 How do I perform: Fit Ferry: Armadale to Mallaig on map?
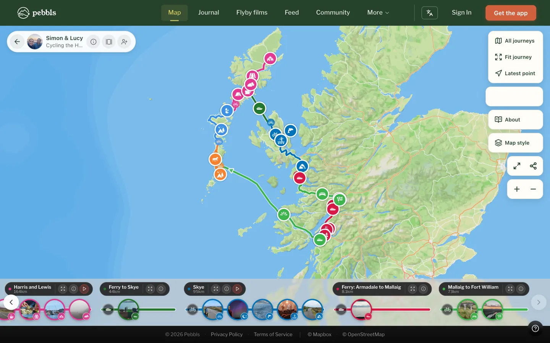pyautogui.click(x=412, y=289)
